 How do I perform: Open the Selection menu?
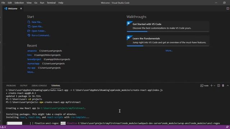(19, 3)
